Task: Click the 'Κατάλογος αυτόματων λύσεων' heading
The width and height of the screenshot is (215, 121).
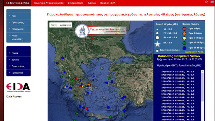Action: [x=179, y=56]
